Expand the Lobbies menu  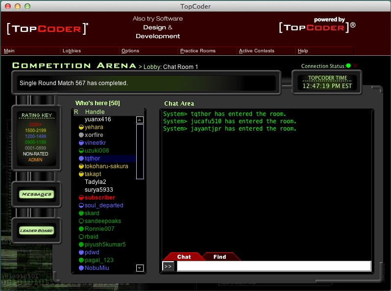(x=72, y=51)
